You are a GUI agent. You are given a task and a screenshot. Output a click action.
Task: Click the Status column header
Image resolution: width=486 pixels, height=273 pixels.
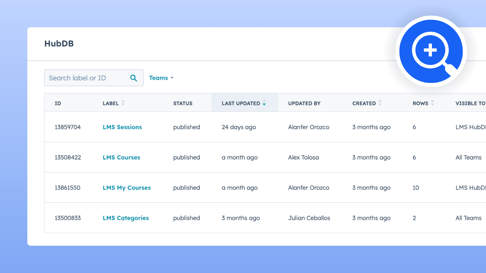point(183,103)
